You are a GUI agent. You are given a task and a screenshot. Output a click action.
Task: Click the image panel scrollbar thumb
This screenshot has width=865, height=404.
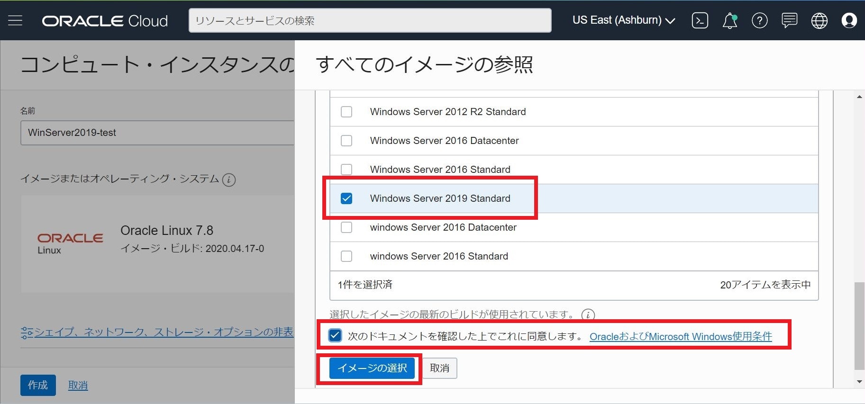(859, 326)
